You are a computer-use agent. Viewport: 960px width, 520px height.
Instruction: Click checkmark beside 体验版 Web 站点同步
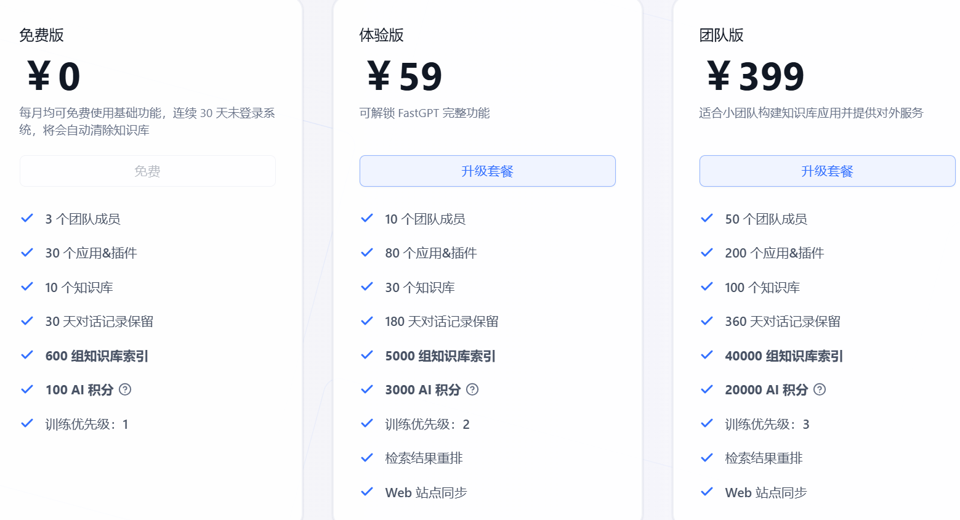click(x=367, y=492)
